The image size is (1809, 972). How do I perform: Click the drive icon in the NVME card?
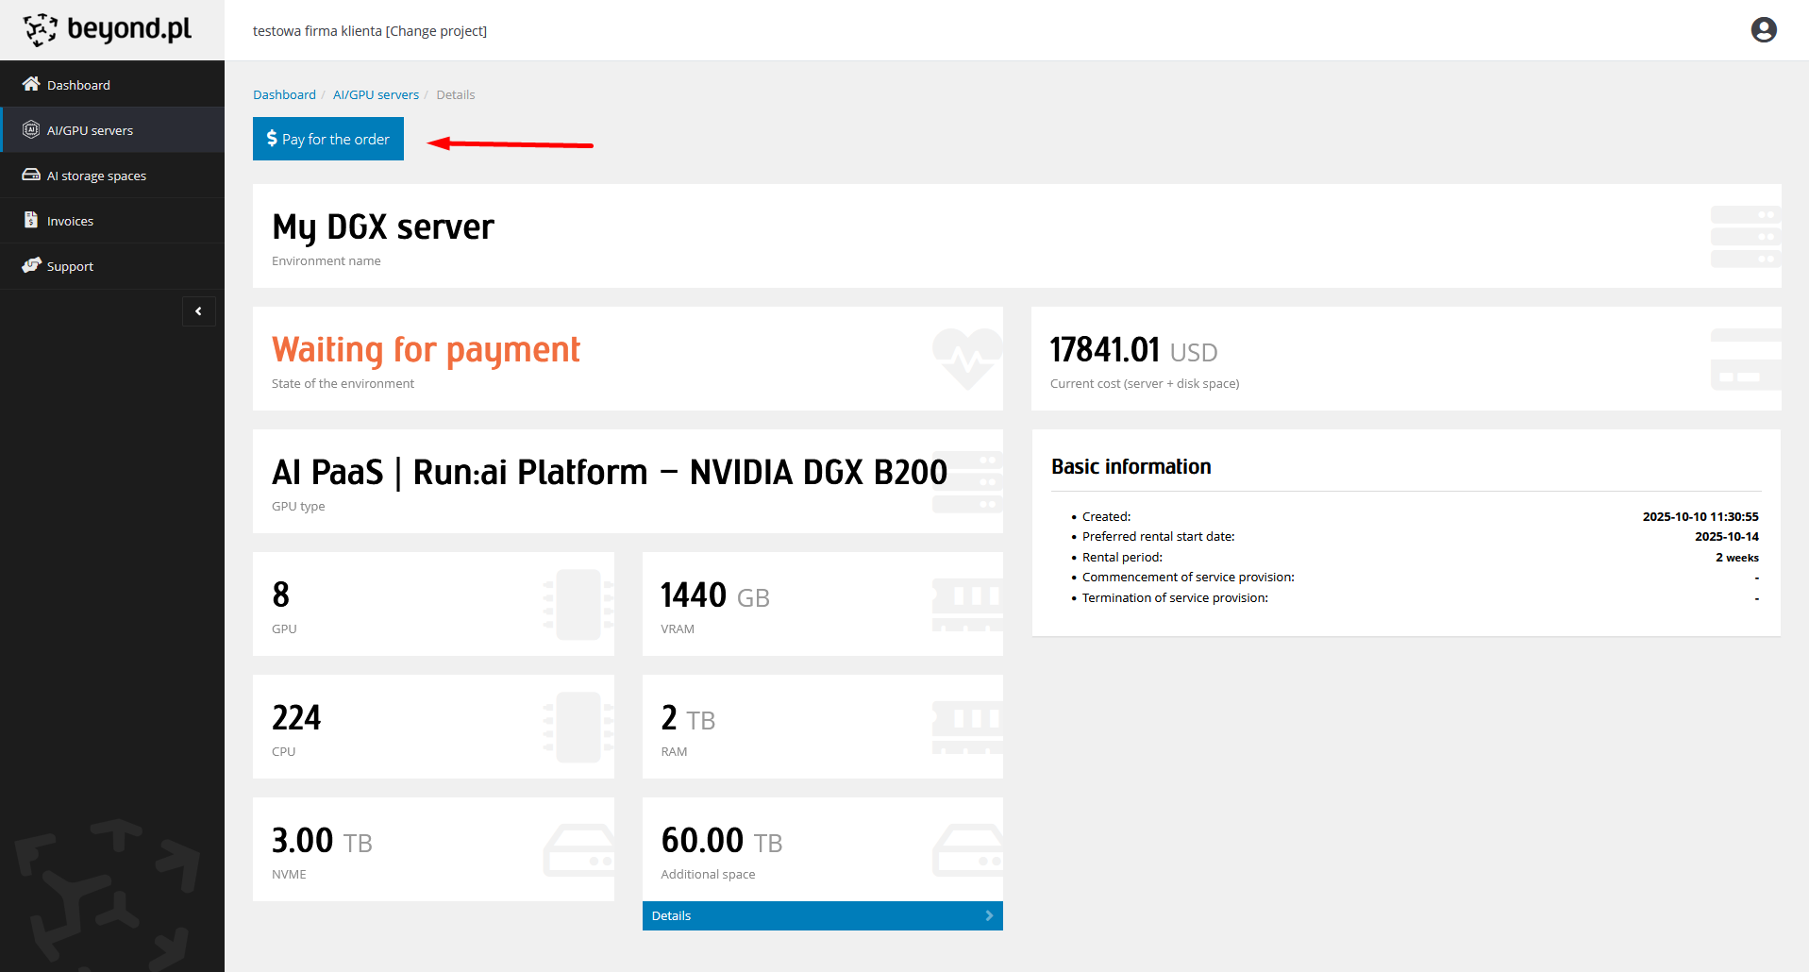coord(578,850)
